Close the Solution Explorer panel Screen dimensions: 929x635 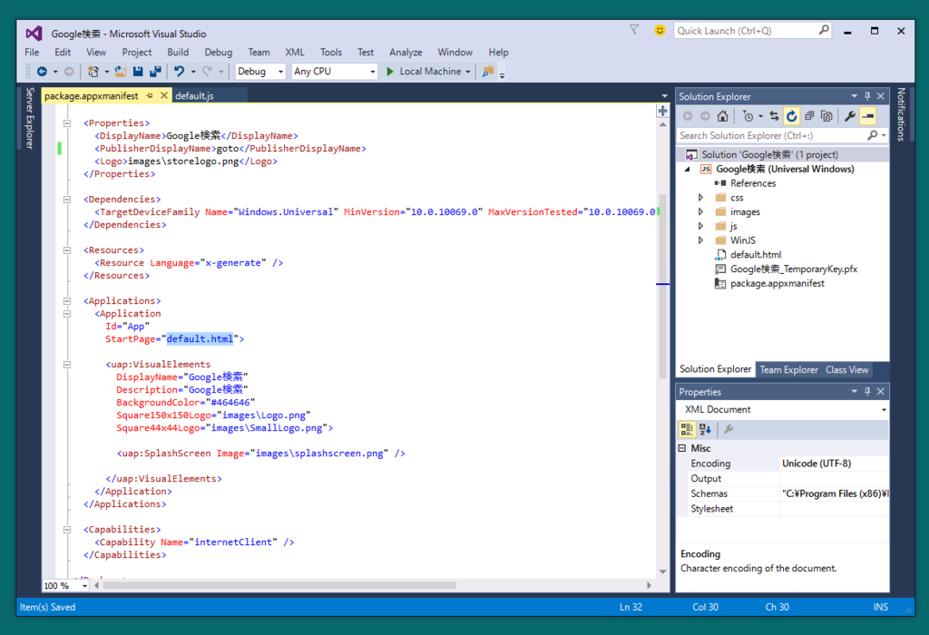click(x=880, y=96)
